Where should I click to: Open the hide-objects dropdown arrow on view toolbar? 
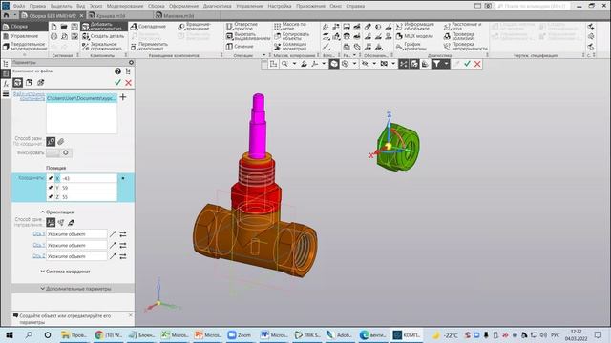(374, 64)
